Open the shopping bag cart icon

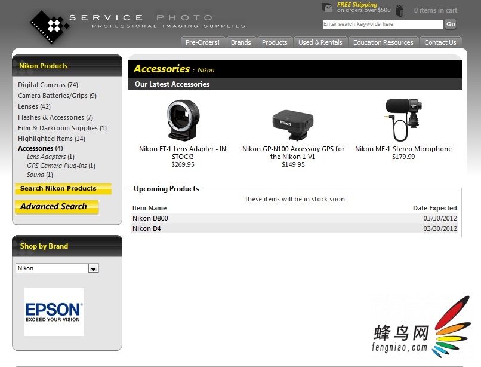tap(399, 10)
